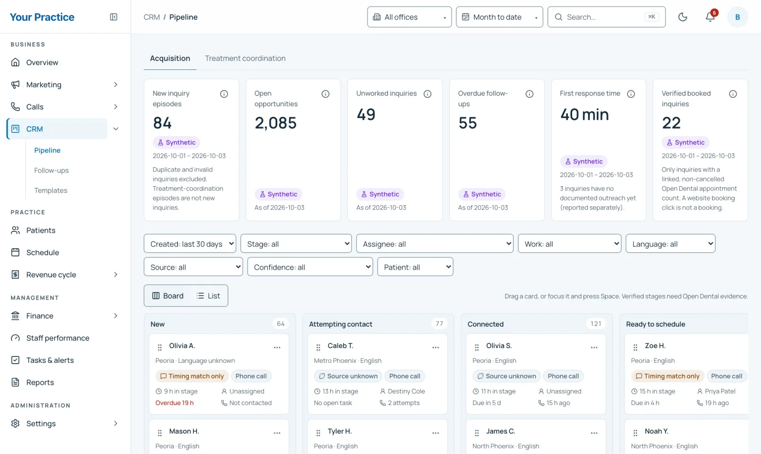Open more options on Olivia A. card
Screen dimensions: 761x454
click(x=277, y=348)
